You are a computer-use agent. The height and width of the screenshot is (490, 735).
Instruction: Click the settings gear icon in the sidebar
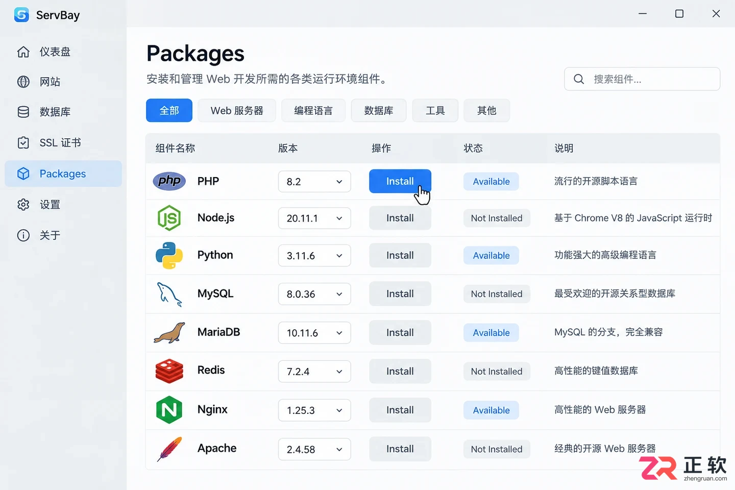(x=23, y=205)
